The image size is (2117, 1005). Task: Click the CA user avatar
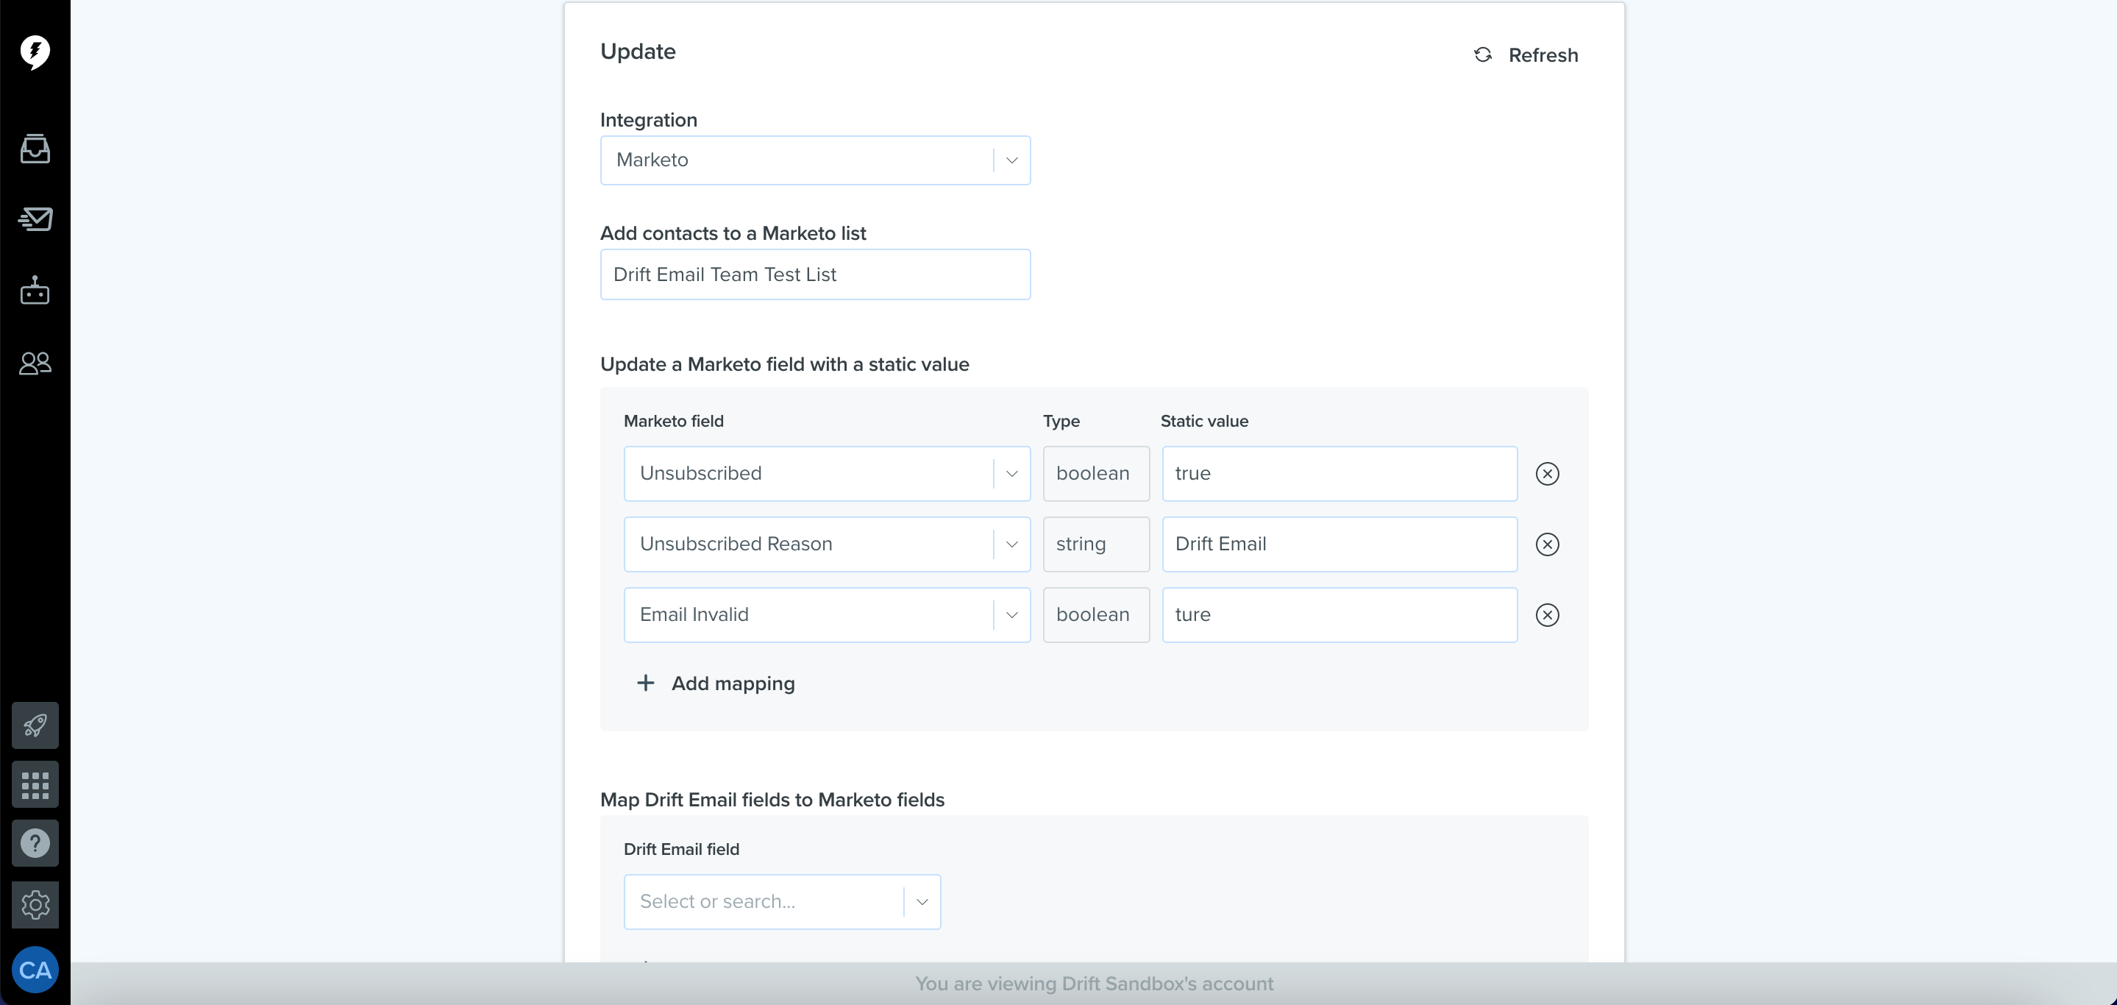click(35, 970)
